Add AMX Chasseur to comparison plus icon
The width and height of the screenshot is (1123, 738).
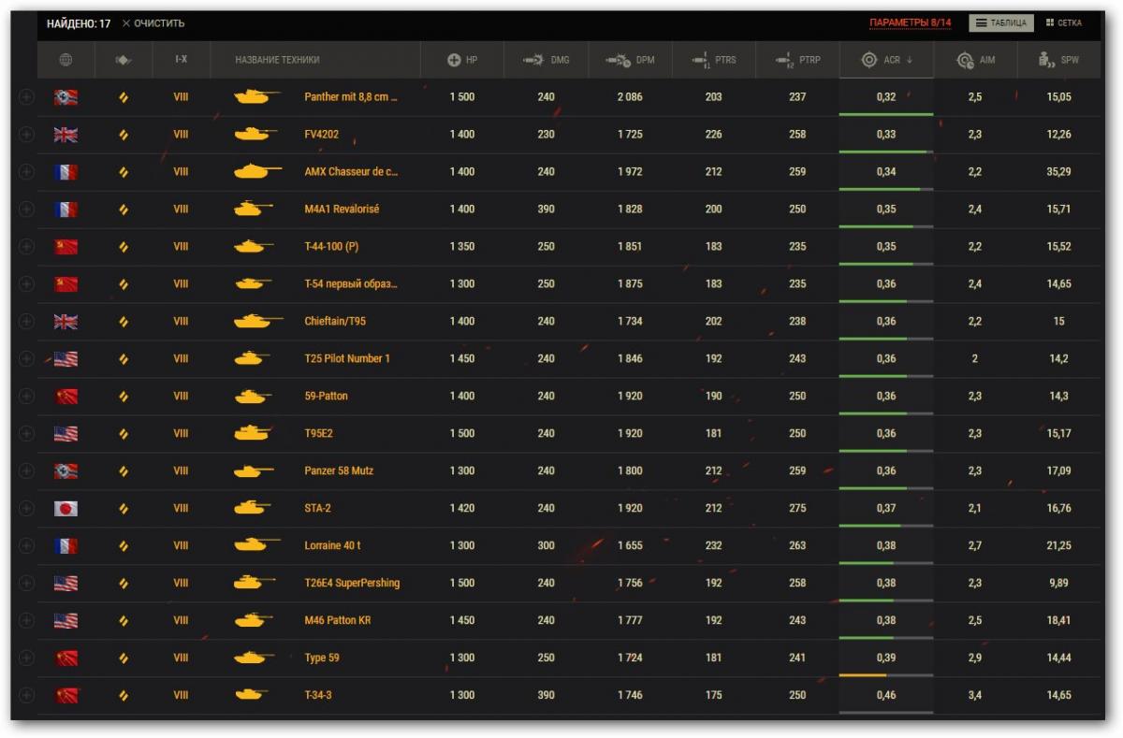pyautogui.click(x=26, y=172)
